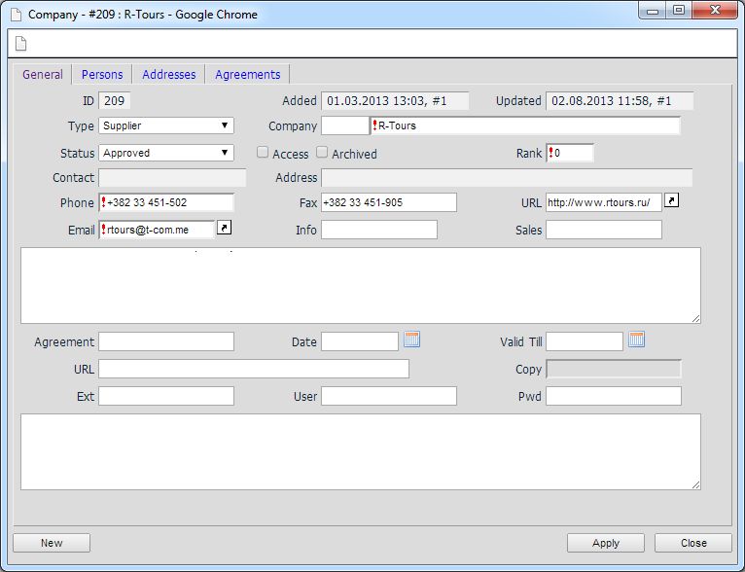Edit the Rank field
This screenshot has height=572, width=745.
570,153
